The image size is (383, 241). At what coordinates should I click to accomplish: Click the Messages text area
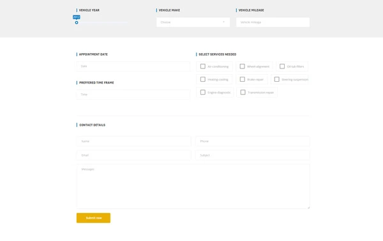[x=193, y=187]
